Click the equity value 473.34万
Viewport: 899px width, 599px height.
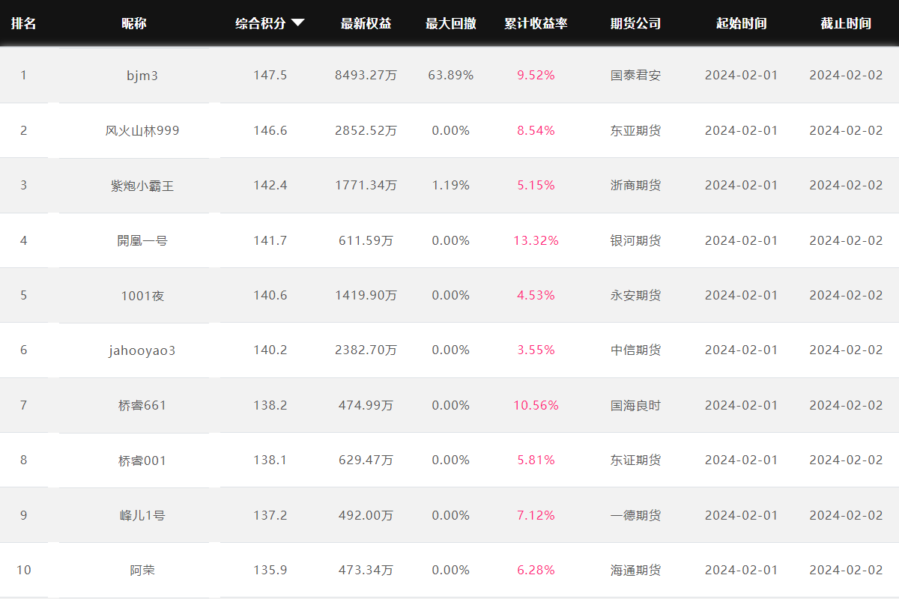366,570
